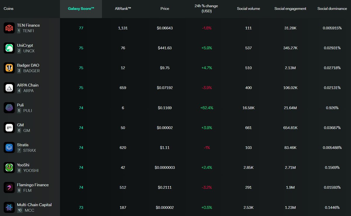Viewport: 351px width, 216px height.
Task: Click Multi-Chain Capital Galaxy Score 73
Action: click(81, 208)
